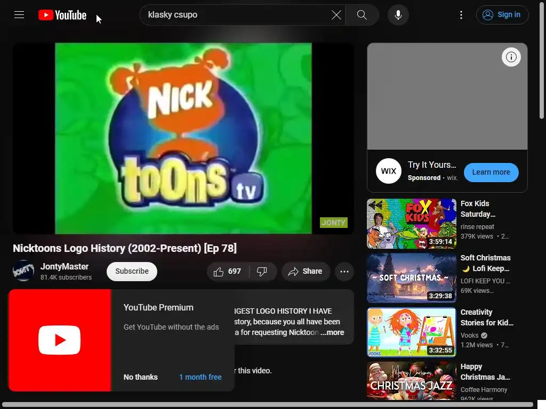This screenshot has width=546, height=409.
Task: Click the horizontal scrollbar at bottom
Action: click(268, 405)
